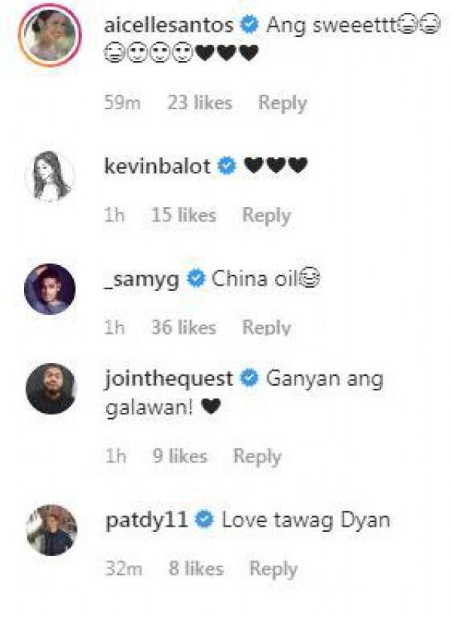Open aicellesantos profile picture
The image size is (452, 617).
pos(50,35)
